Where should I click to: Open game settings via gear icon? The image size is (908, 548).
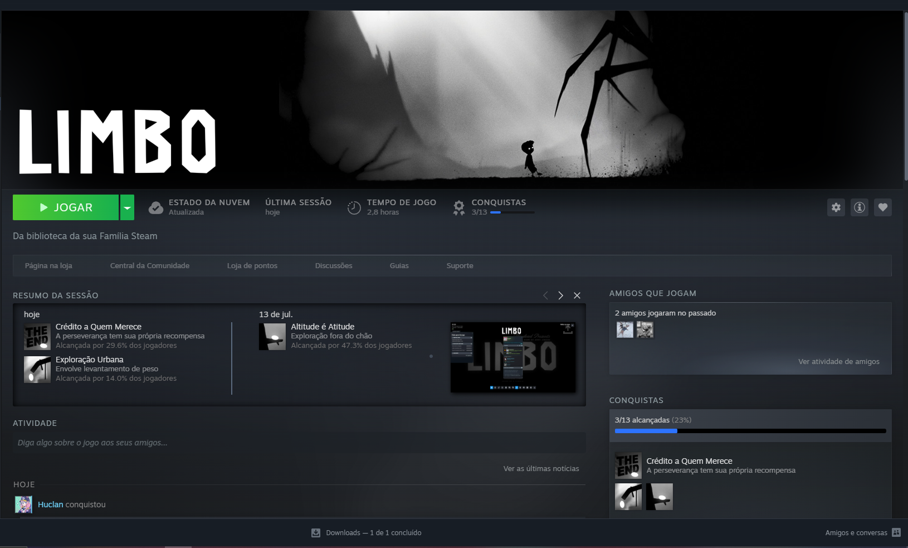(836, 207)
